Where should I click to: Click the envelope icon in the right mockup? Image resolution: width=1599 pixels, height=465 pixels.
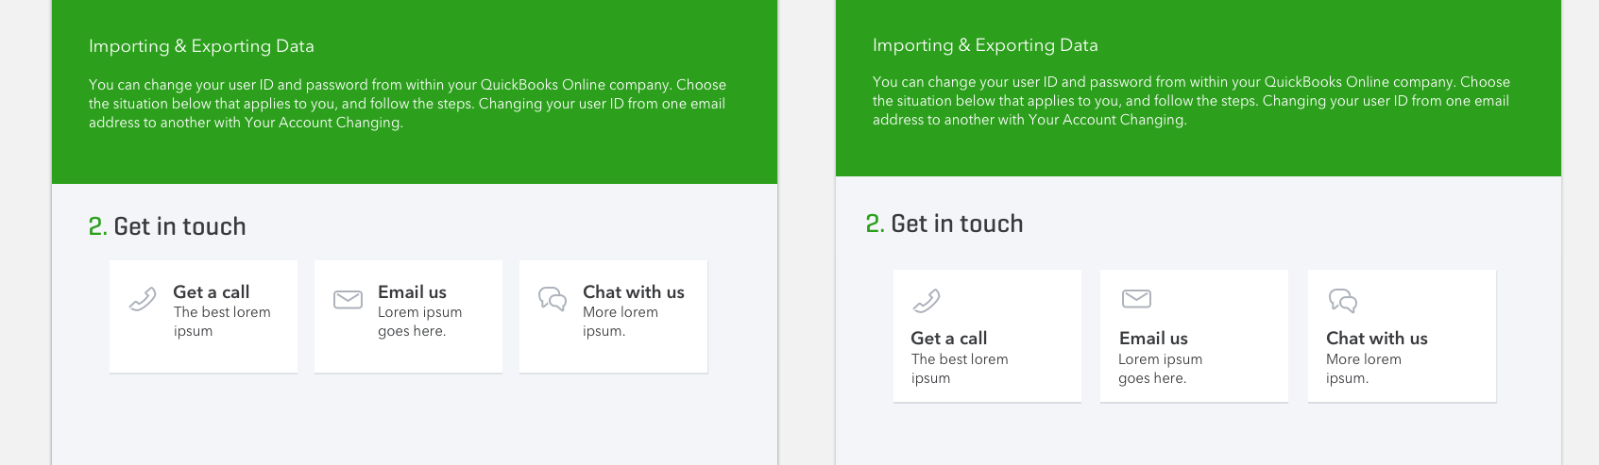click(x=1136, y=299)
